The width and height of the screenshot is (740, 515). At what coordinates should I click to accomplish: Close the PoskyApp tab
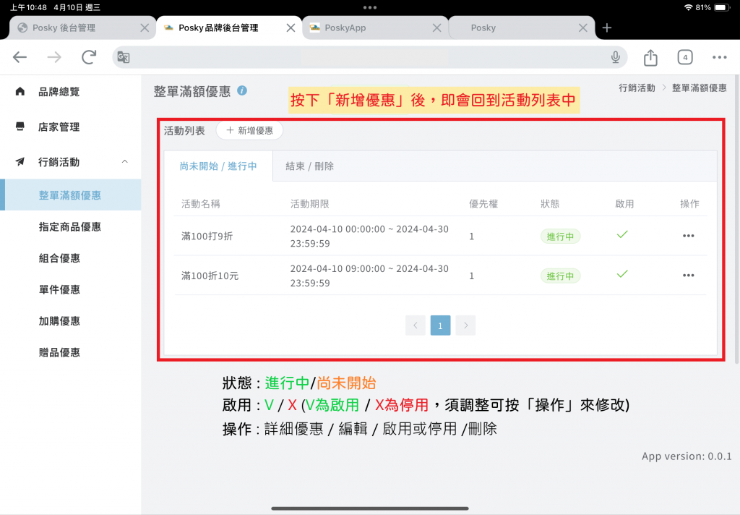[437, 28]
